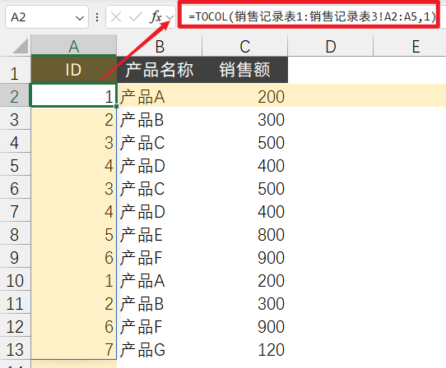Click cell 产品F in row 9

[x=160, y=256]
